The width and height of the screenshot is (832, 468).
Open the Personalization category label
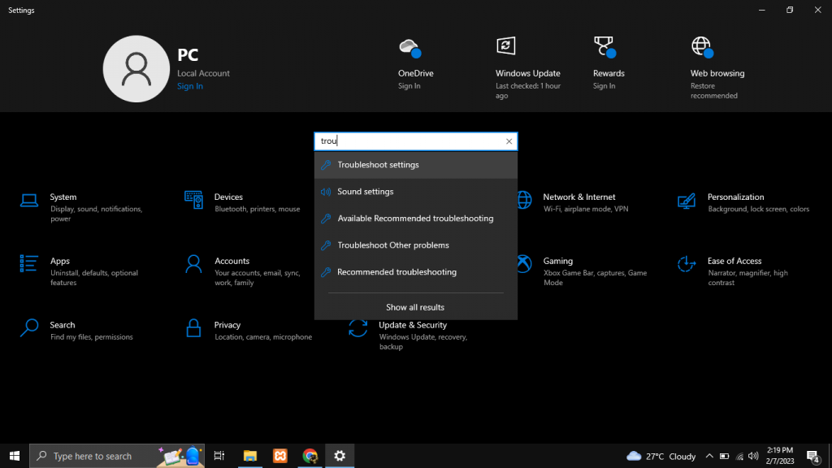click(x=735, y=197)
